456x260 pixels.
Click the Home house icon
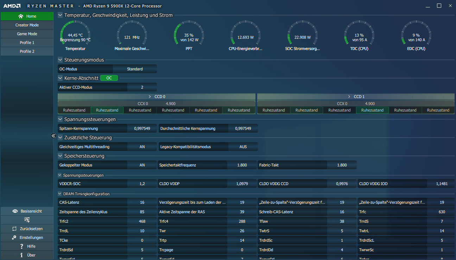pyautogui.click(x=21, y=16)
